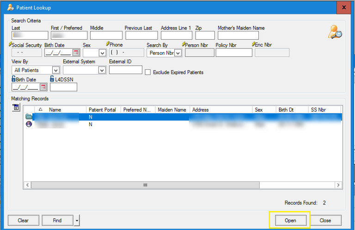Click the Enc Nbr input field
355x230 pixels.
click(x=272, y=53)
